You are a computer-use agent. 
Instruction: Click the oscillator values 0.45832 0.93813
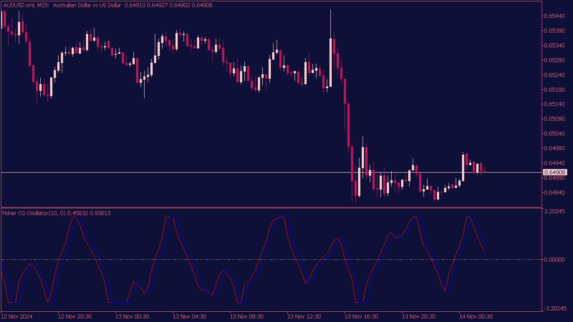tap(90, 213)
